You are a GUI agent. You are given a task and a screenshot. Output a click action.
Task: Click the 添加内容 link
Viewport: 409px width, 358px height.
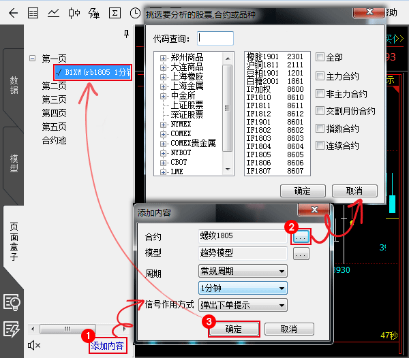tap(108, 346)
